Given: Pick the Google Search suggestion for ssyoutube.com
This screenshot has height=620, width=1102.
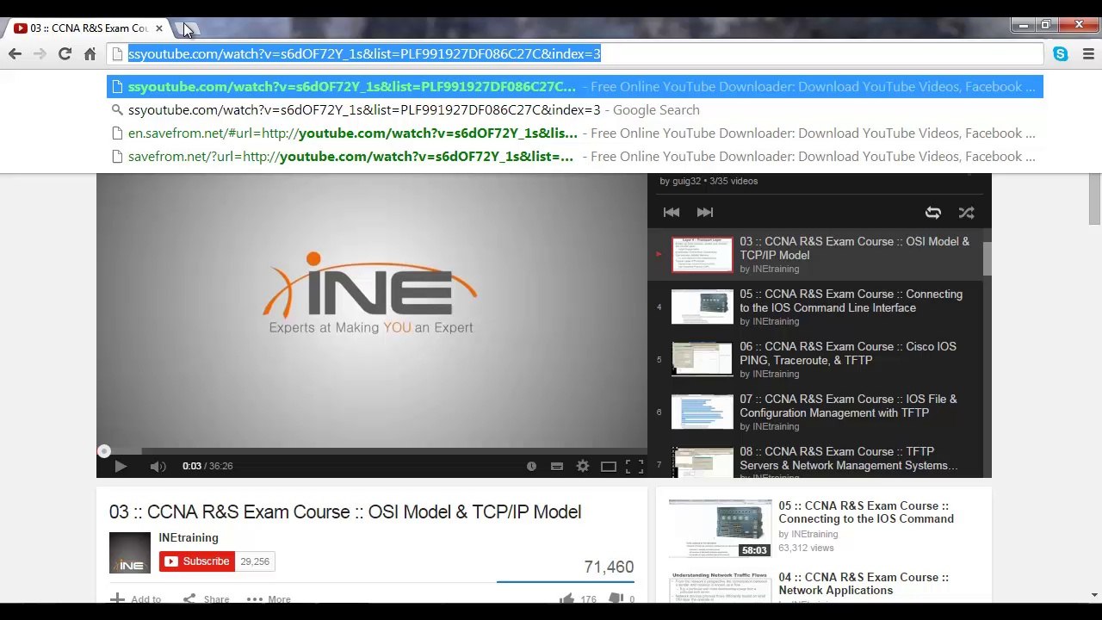Looking at the screenshot, I should point(575,109).
